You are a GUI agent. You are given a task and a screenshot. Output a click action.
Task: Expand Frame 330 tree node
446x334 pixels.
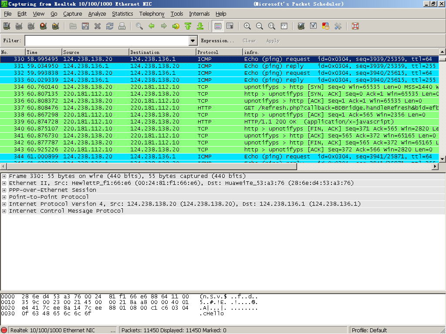(4, 176)
